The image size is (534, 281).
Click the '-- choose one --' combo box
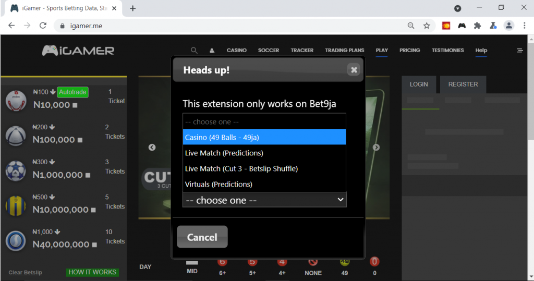[x=264, y=200]
